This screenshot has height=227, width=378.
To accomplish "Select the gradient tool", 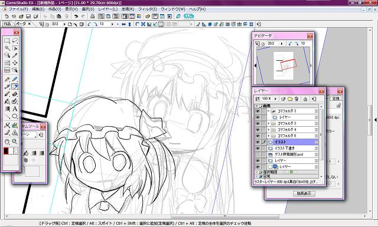I will tap(7, 109).
